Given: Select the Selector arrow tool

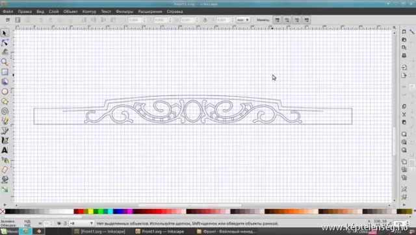Looking at the screenshot, I should tap(5, 33).
